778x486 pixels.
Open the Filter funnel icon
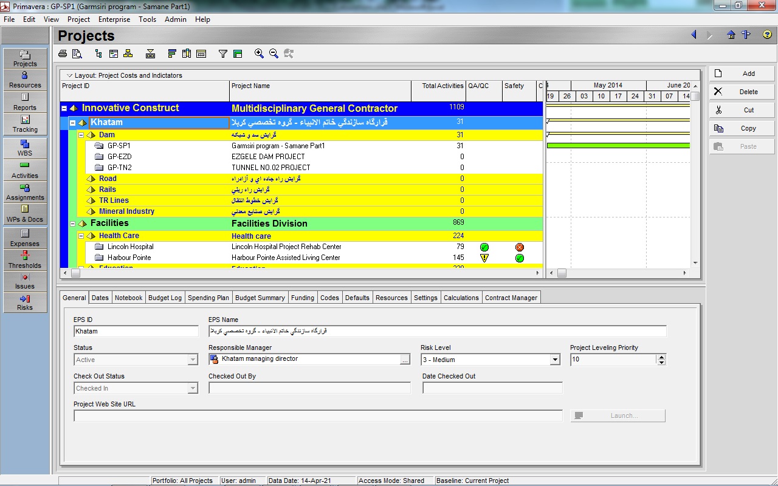tap(223, 53)
